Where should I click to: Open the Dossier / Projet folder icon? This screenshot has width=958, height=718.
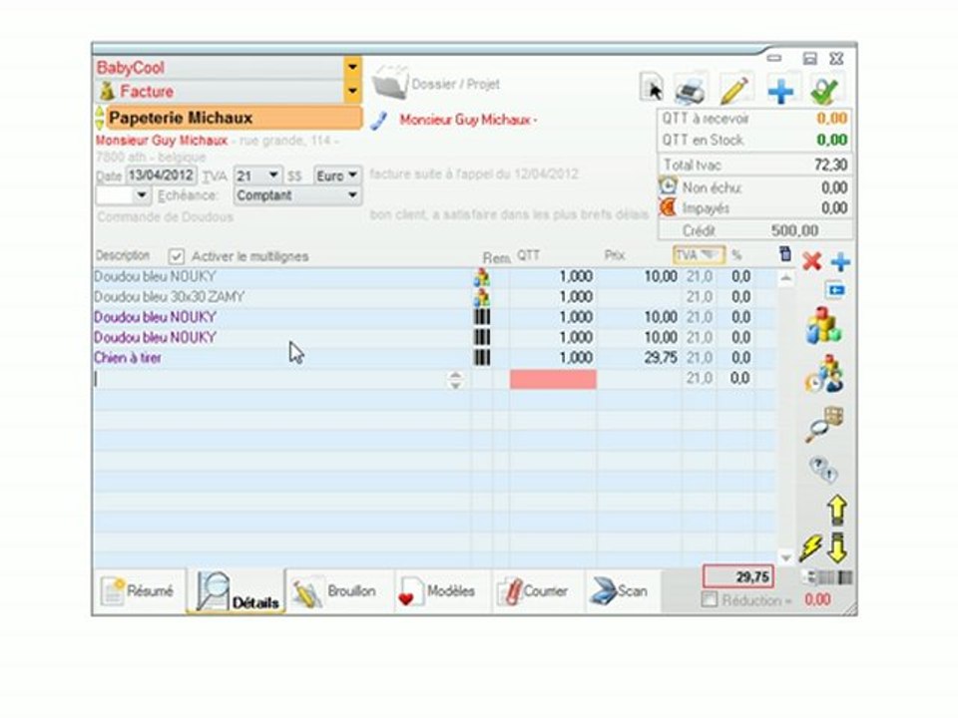[x=390, y=83]
